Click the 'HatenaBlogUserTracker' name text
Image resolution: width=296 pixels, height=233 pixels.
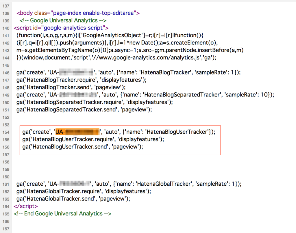point(177,132)
